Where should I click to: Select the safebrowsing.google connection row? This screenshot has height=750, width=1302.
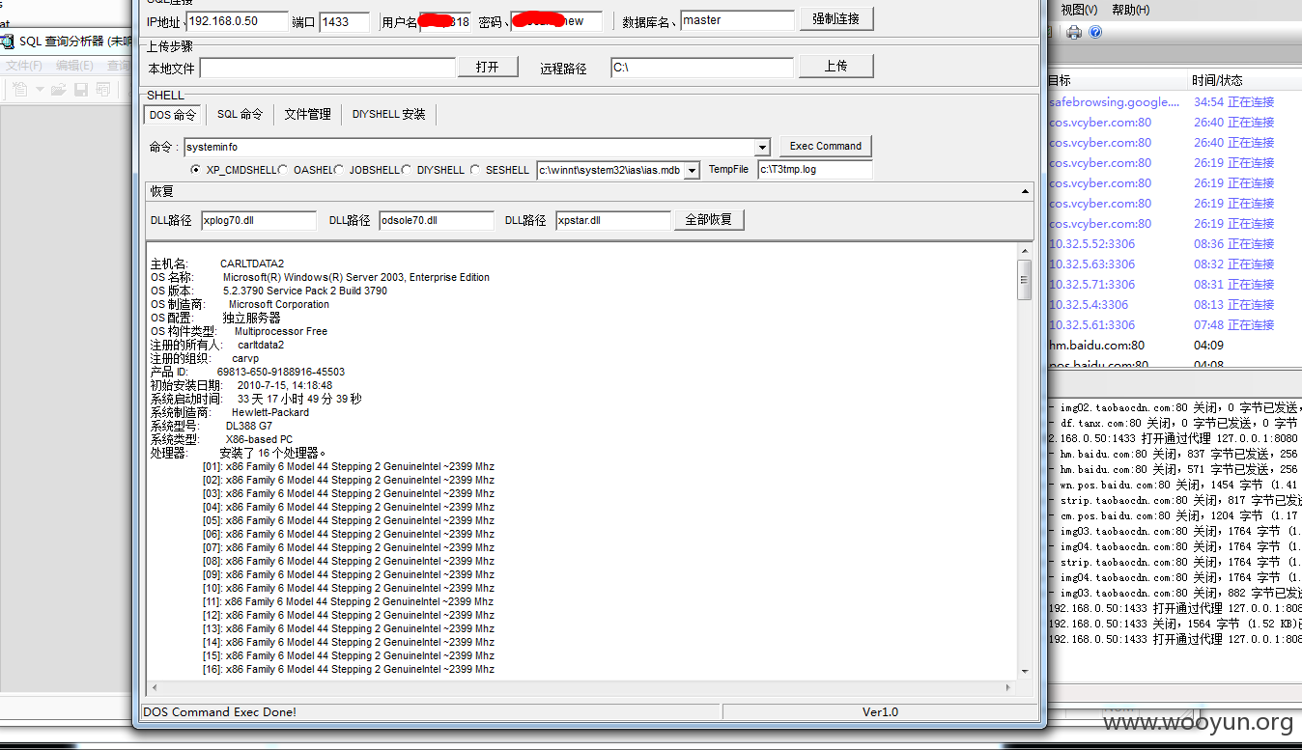point(1175,101)
